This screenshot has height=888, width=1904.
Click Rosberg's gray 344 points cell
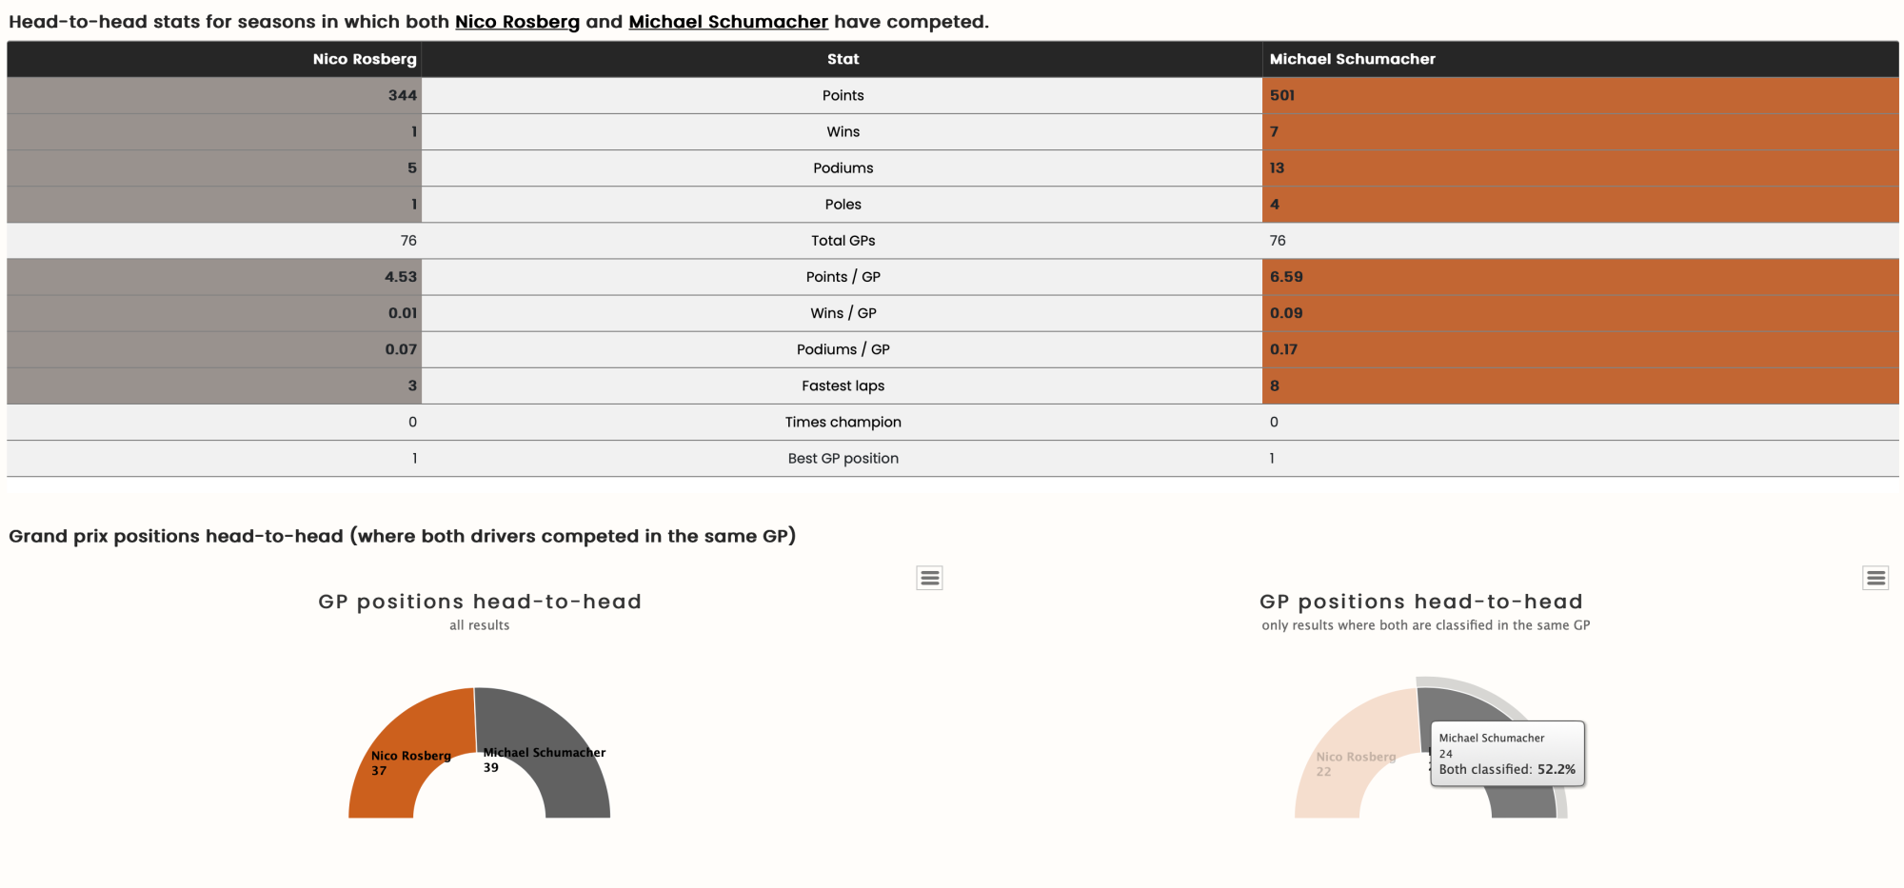click(x=214, y=95)
